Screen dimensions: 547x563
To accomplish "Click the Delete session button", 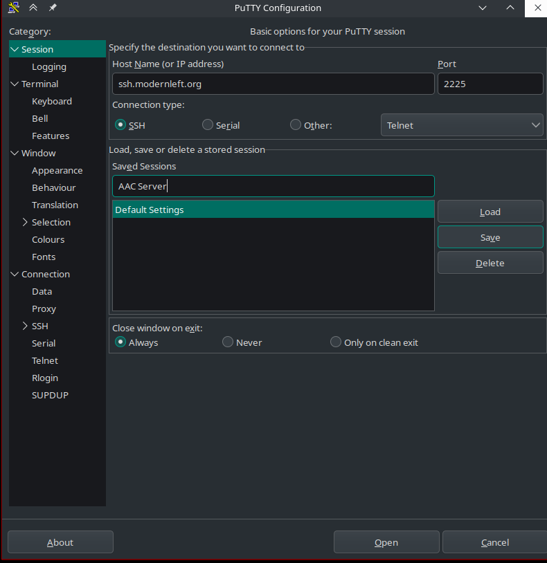I will pos(490,263).
